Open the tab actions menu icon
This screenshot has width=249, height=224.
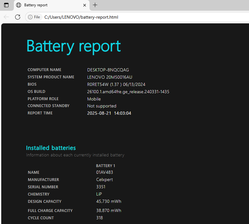[6, 5]
